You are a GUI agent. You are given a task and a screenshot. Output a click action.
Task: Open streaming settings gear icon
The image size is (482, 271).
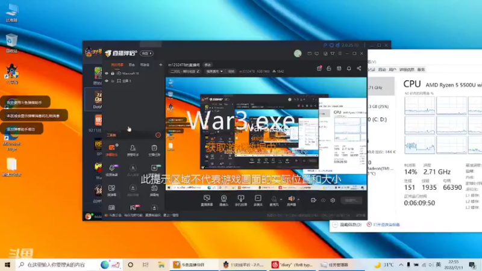click(333, 201)
